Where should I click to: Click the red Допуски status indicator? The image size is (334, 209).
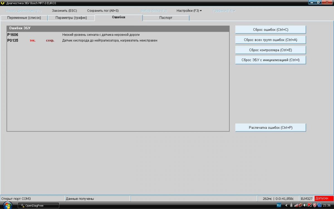(324, 198)
